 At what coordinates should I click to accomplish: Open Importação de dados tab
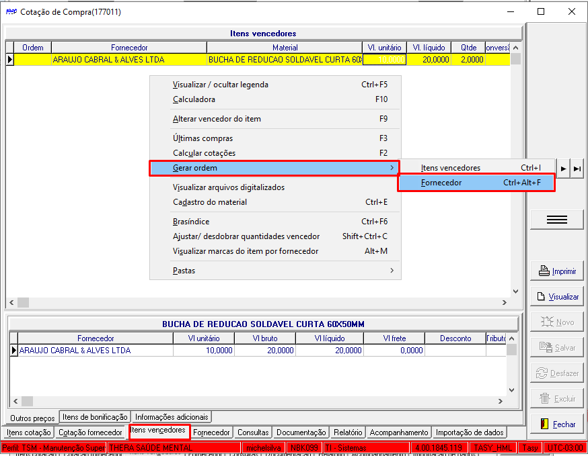click(x=470, y=432)
